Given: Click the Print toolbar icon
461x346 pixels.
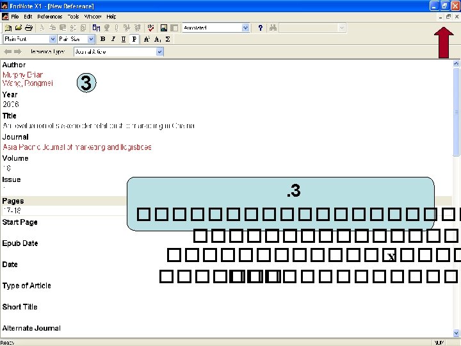Looking at the screenshot, I should tap(29, 28).
